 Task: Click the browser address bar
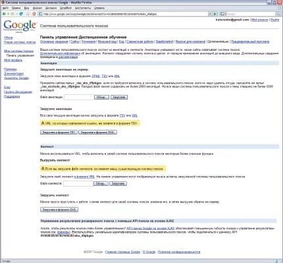tap(123, 14)
